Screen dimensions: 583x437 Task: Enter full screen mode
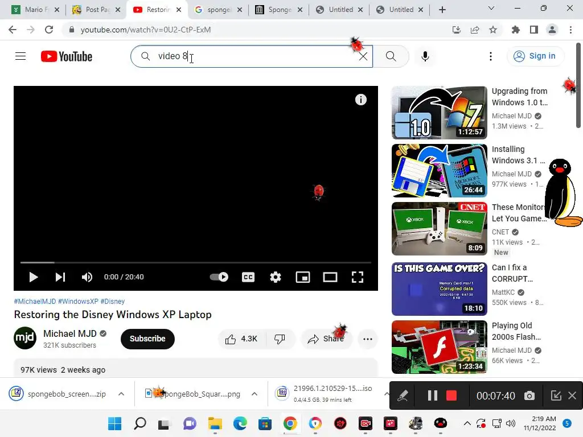pos(358,277)
